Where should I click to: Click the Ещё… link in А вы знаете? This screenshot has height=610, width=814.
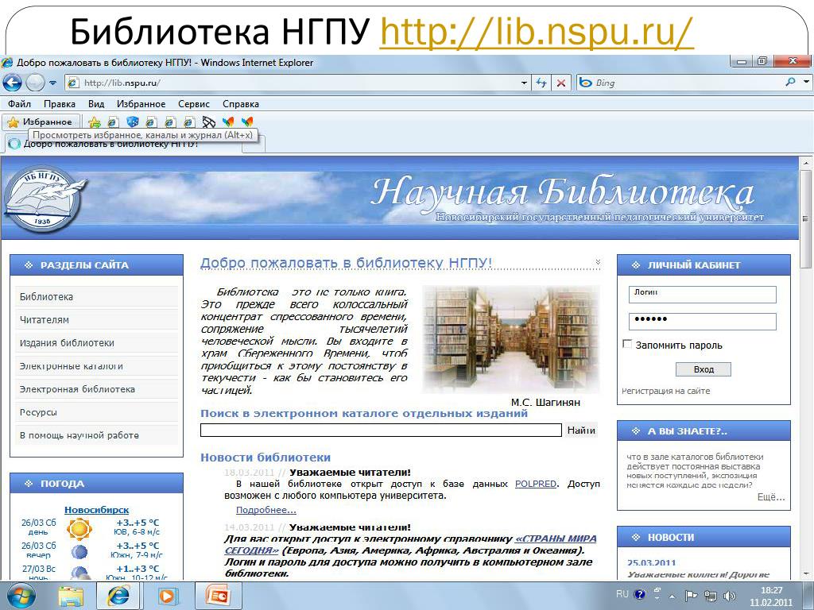tap(770, 497)
